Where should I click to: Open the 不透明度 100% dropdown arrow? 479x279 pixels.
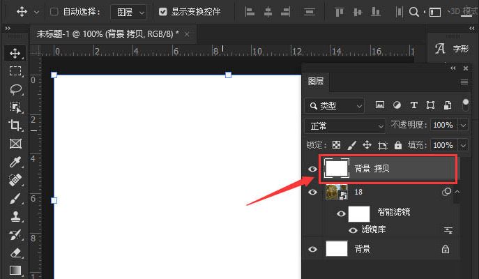tap(463, 126)
